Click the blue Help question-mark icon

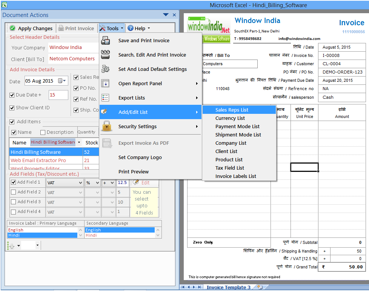point(131,28)
